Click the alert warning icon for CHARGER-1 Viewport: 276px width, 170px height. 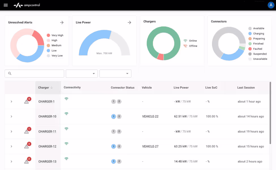(x=27, y=101)
